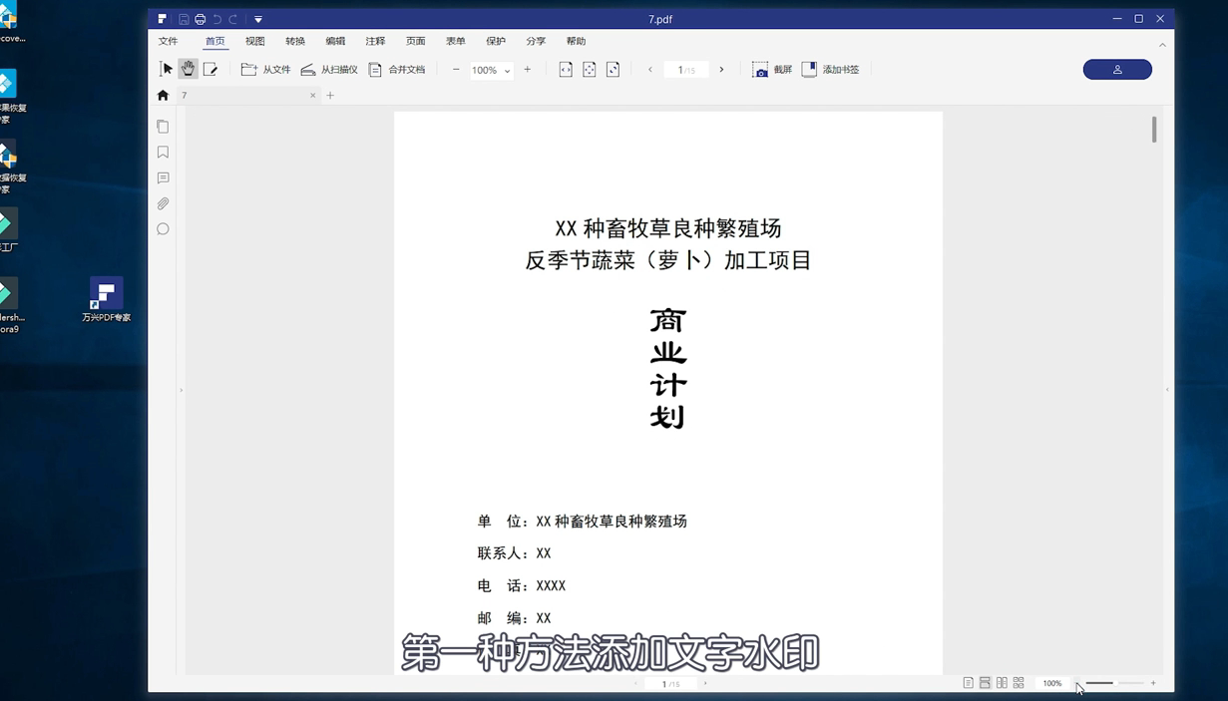Screen dimensions: 1228x701
Task: Switch to the 视图 tab
Action: coord(255,42)
